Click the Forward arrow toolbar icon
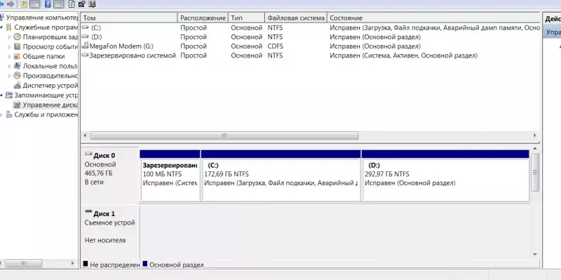The height and width of the screenshot is (280, 561). point(11,4)
